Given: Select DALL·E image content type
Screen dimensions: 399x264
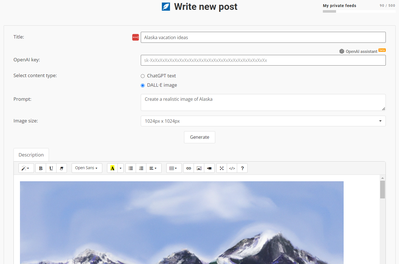Looking at the screenshot, I should tap(143, 85).
